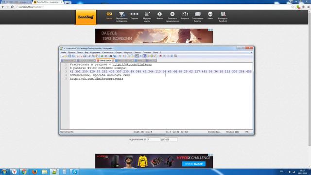Click the volume icon in system tray
The image size is (311, 175).
pos(290,172)
